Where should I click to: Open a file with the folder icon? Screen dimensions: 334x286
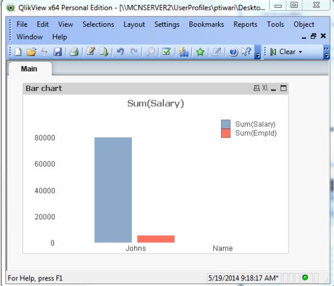(x=32, y=52)
